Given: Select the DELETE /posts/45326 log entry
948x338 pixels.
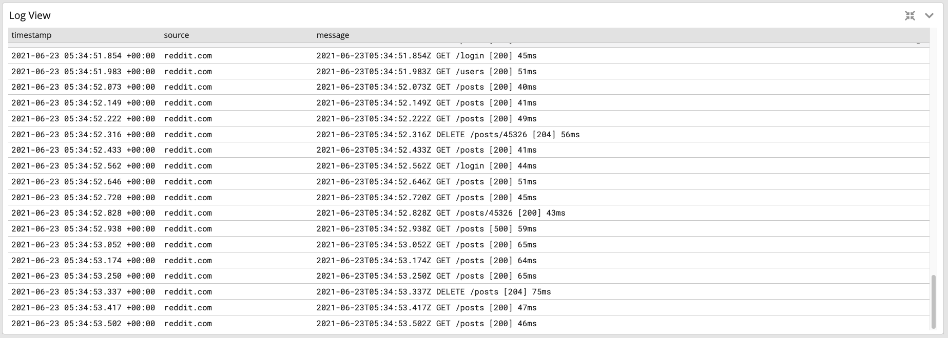Looking at the screenshot, I should coord(447,134).
